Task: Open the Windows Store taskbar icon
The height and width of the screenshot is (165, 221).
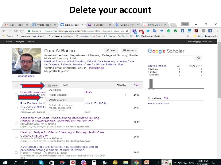Action: point(52,163)
